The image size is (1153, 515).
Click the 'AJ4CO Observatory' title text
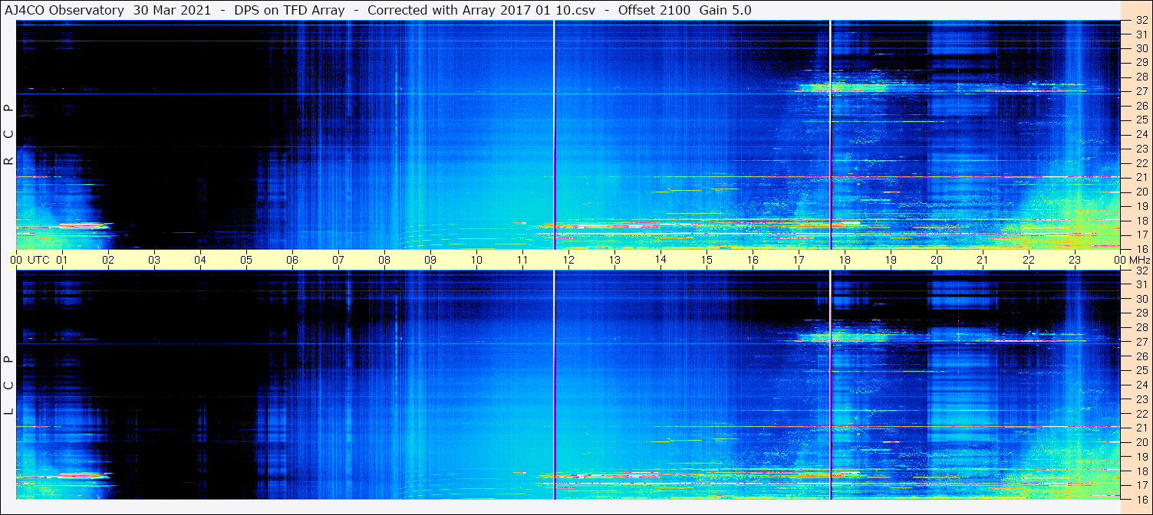click(x=64, y=11)
